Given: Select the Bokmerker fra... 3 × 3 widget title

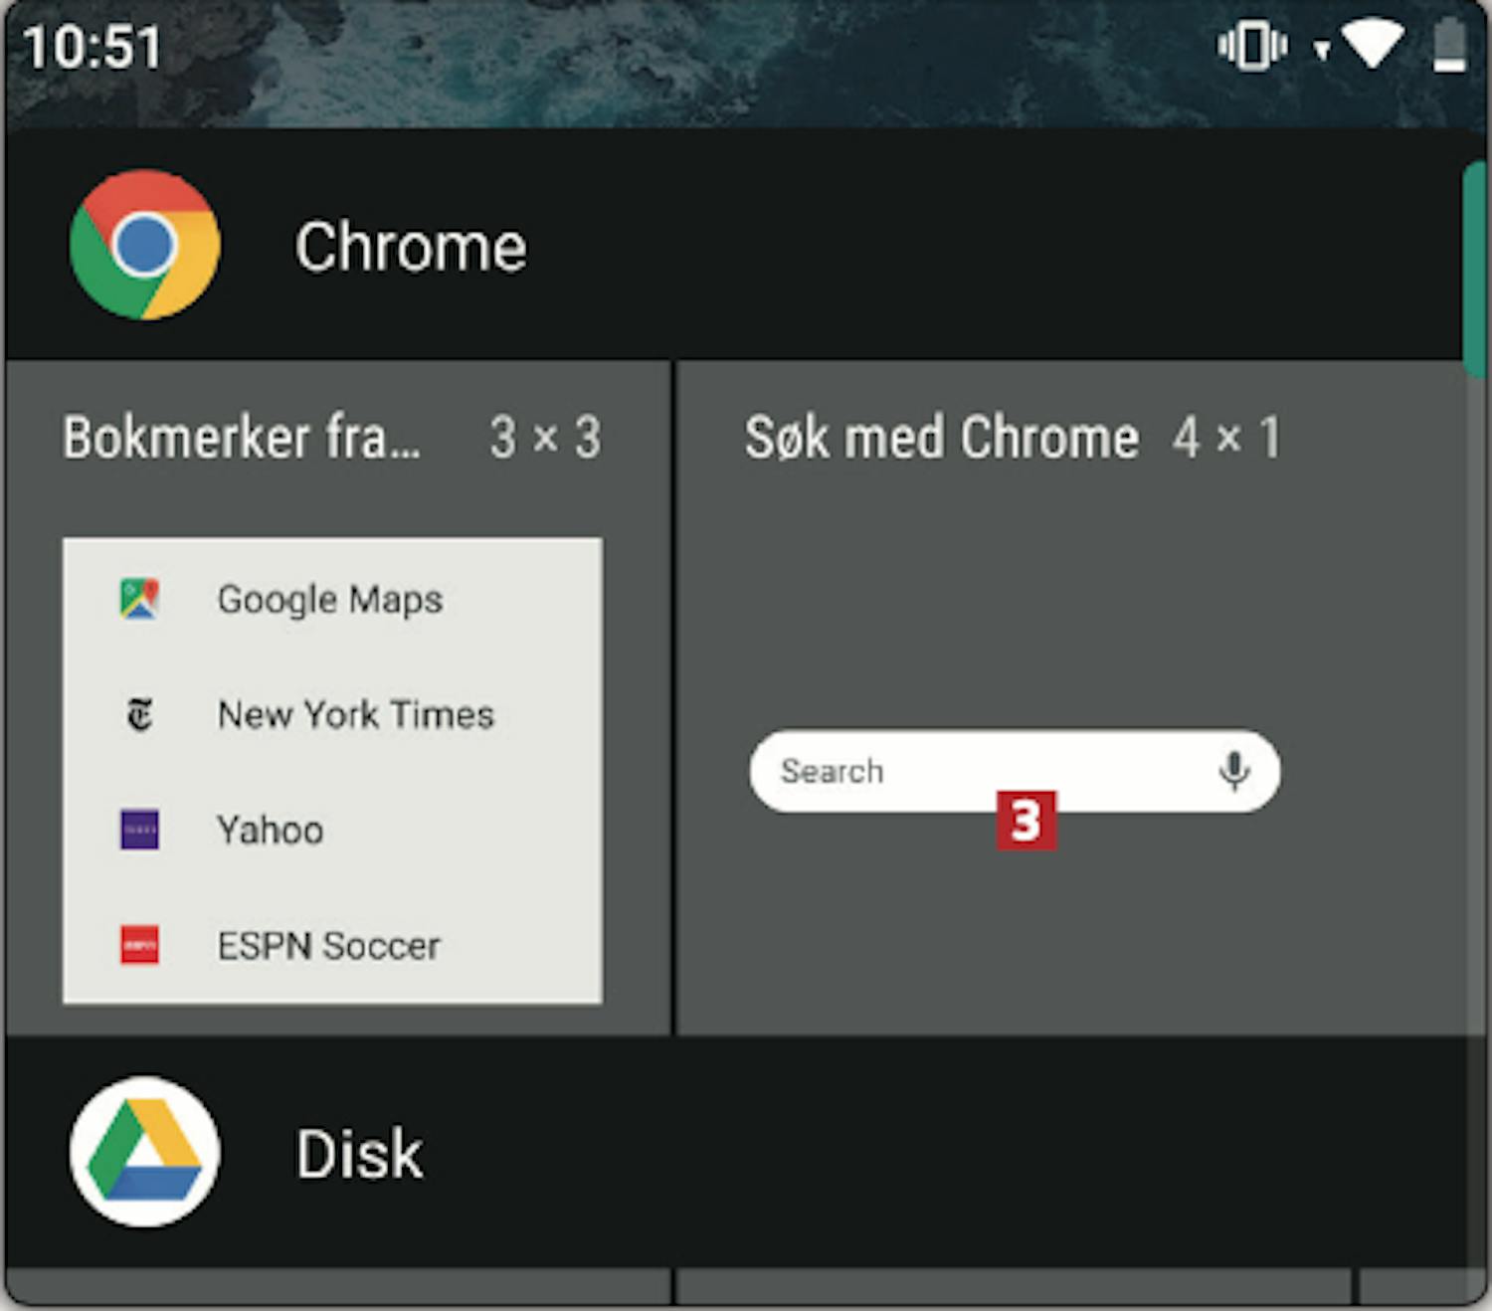Looking at the screenshot, I should (x=331, y=438).
